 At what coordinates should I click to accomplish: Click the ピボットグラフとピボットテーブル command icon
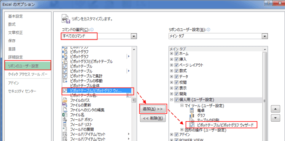point(65,61)
